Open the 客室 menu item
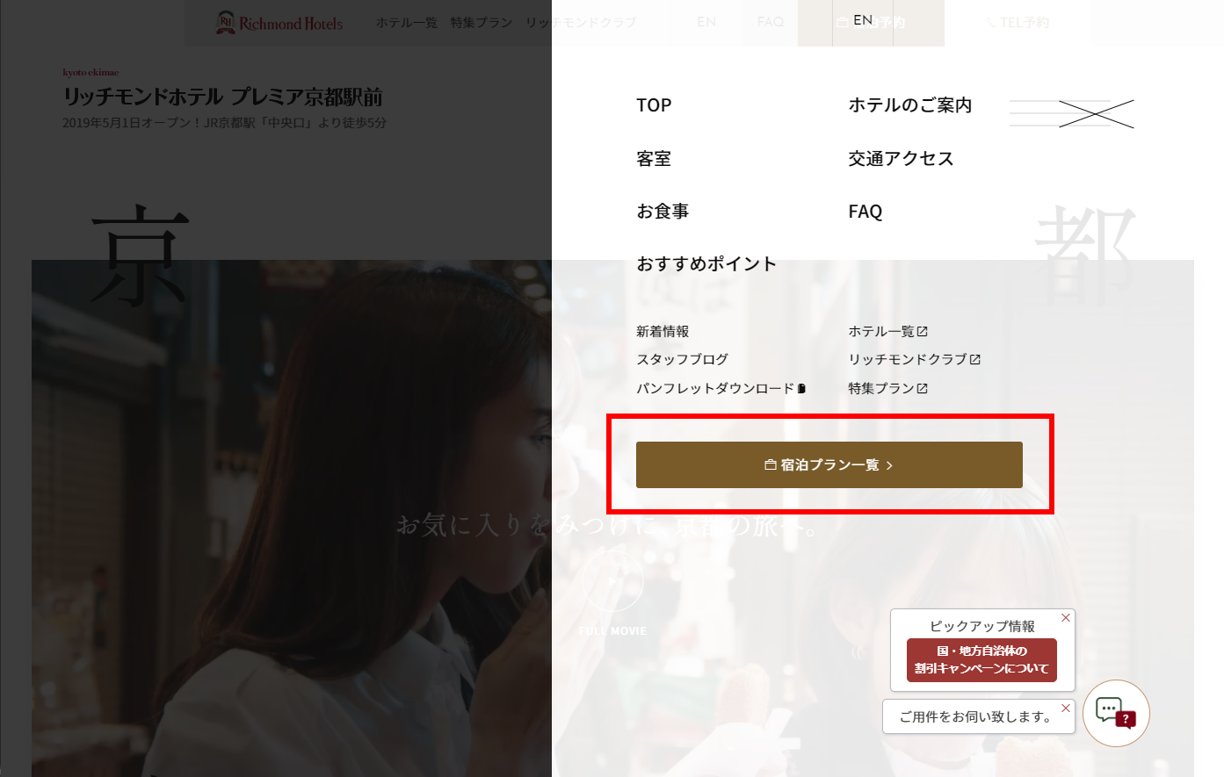 [654, 159]
